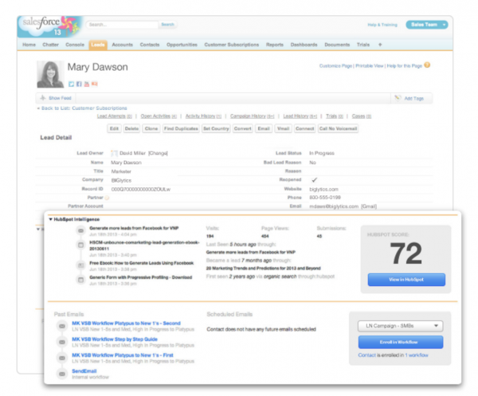The width and height of the screenshot is (478, 396).
Task: Click Mary Dawson's profile photo
Action: click(50, 74)
